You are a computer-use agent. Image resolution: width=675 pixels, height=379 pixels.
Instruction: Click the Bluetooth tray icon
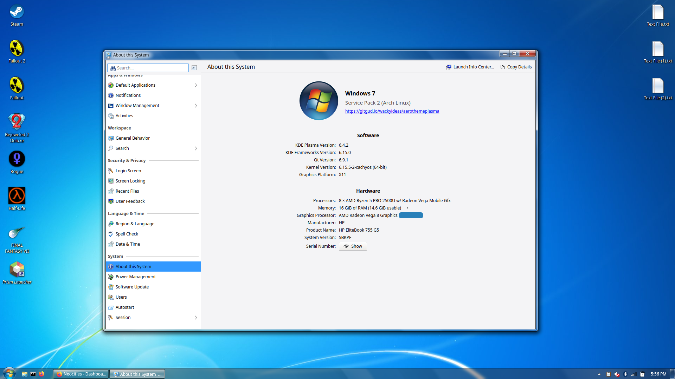(625, 374)
